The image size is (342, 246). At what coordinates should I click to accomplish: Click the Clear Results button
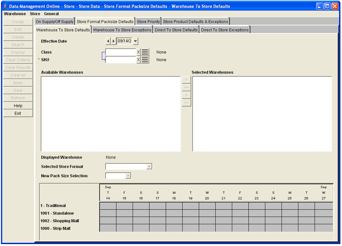click(x=18, y=68)
